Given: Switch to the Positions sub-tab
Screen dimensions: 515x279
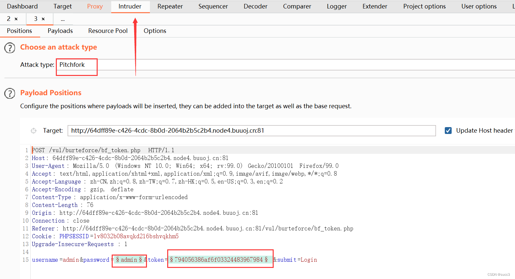Looking at the screenshot, I should (20, 31).
